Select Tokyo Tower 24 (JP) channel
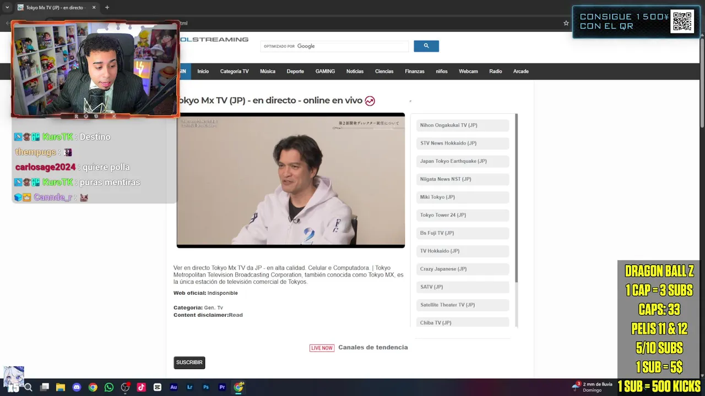 [x=463, y=215]
